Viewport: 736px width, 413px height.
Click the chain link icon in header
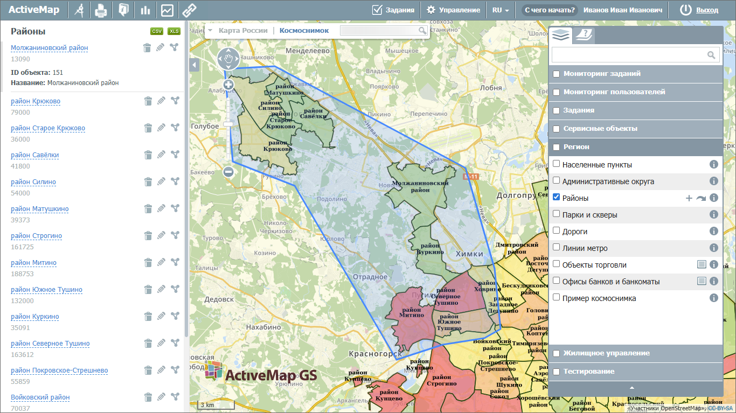pyautogui.click(x=189, y=10)
